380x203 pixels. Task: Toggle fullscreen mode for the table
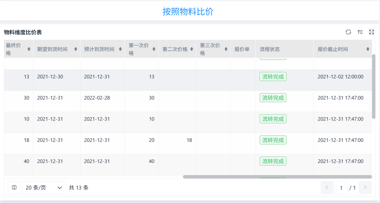[372, 32]
